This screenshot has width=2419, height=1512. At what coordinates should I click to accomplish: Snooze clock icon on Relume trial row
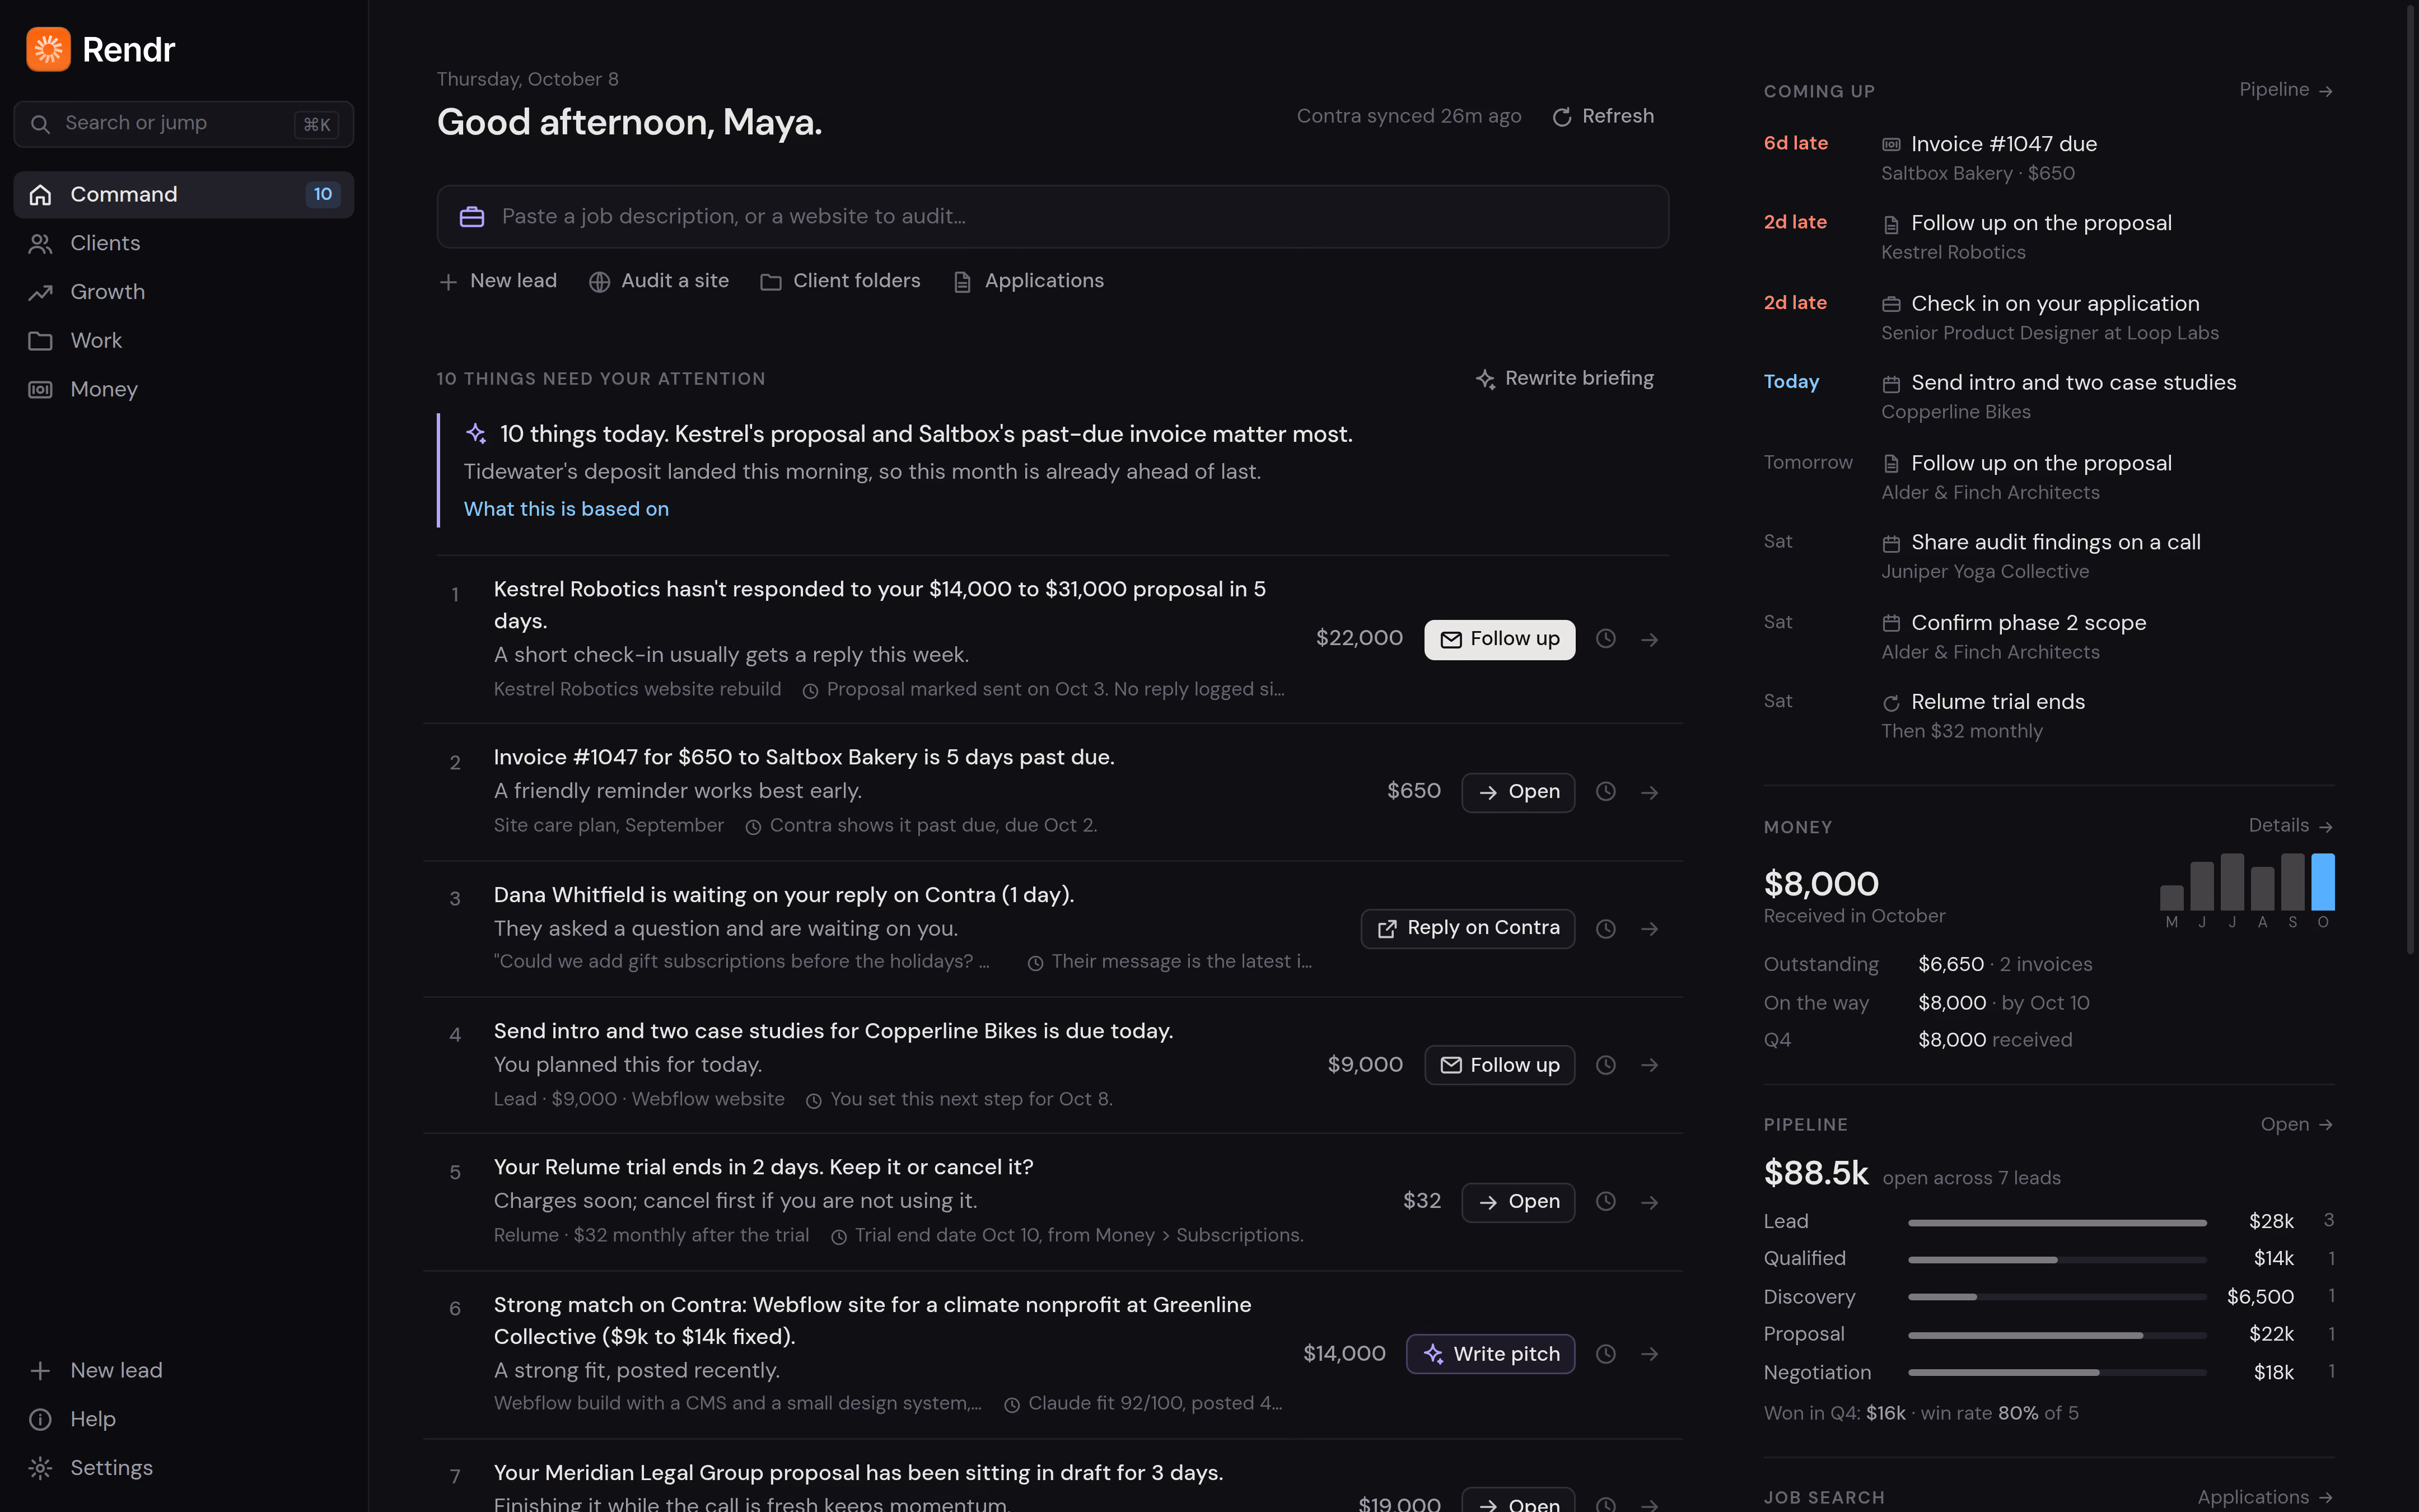click(1605, 1202)
